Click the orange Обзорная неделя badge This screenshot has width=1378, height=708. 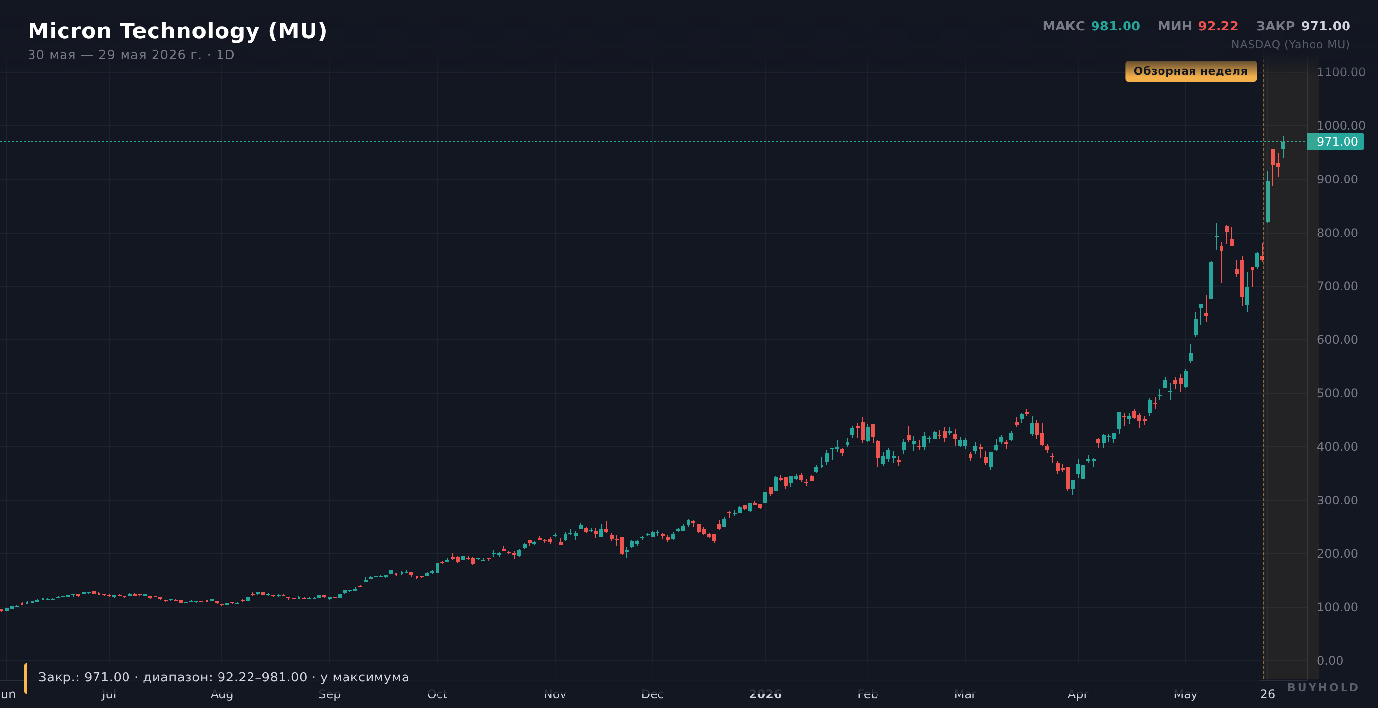(x=1191, y=71)
